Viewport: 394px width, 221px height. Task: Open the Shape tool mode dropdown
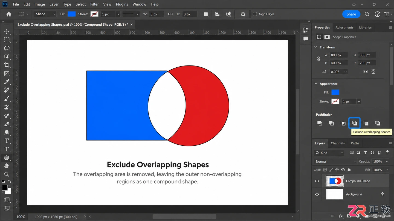pyautogui.click(x=45, y=14)
